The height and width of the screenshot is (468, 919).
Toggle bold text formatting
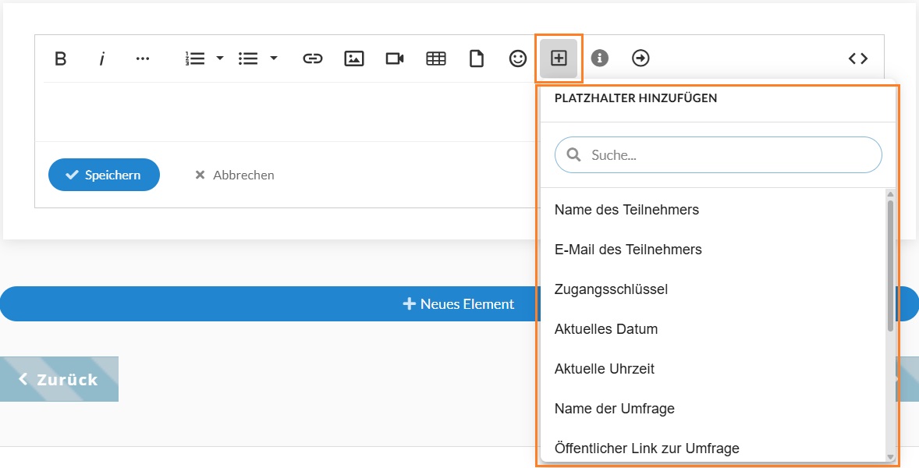click(60, 58)
